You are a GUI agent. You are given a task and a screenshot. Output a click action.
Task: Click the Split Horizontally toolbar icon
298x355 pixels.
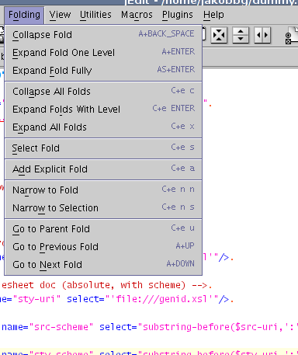[x=241, y=35]
